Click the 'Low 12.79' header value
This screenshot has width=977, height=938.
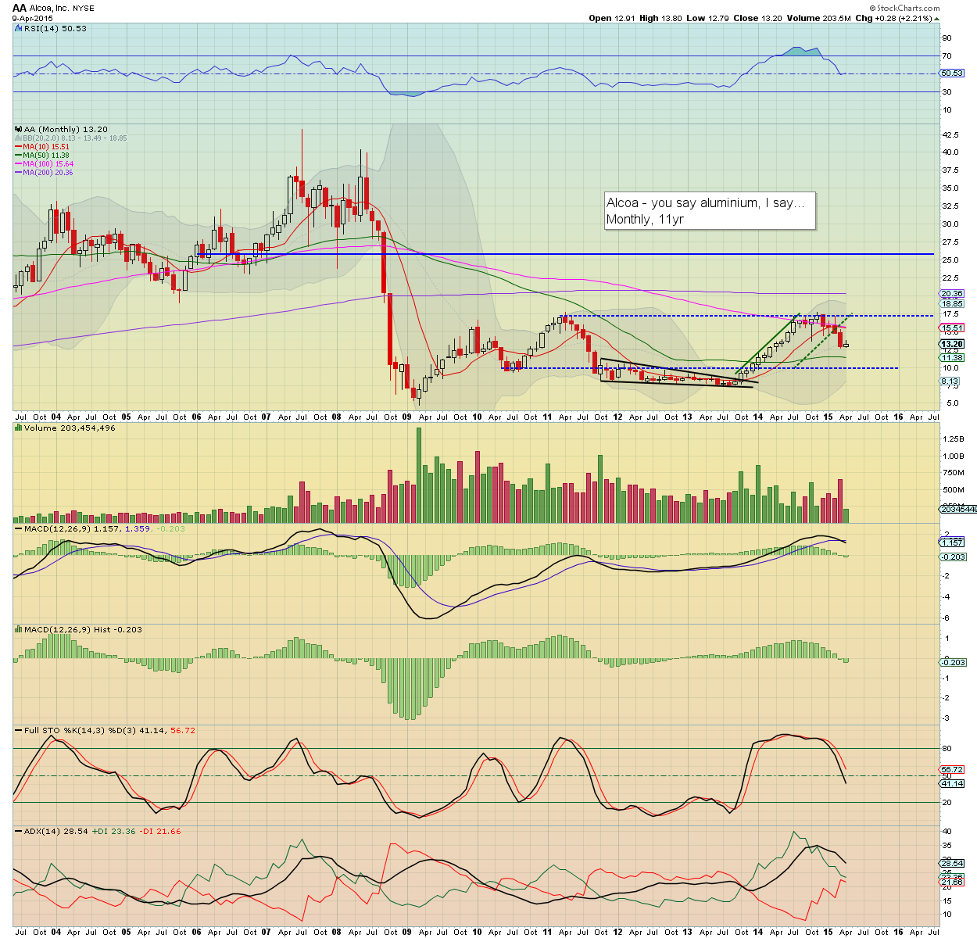[707, 18]
